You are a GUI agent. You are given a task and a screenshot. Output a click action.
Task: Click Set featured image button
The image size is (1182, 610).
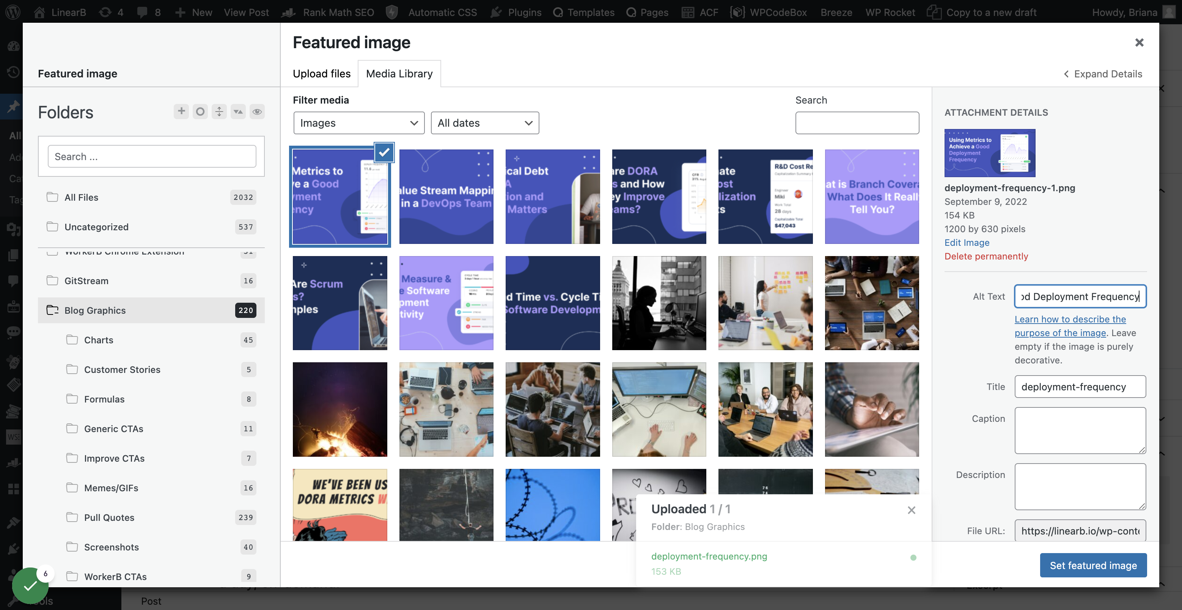(x=1093, y=565)
